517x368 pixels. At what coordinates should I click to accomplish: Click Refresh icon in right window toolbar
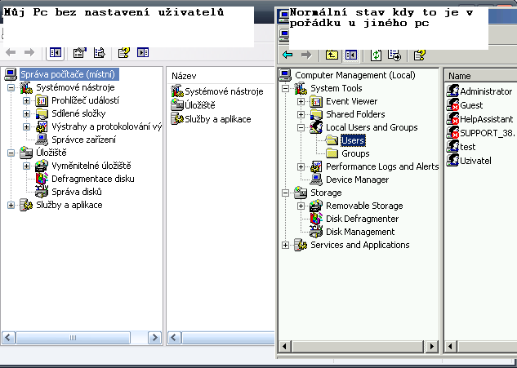point(376,55)
